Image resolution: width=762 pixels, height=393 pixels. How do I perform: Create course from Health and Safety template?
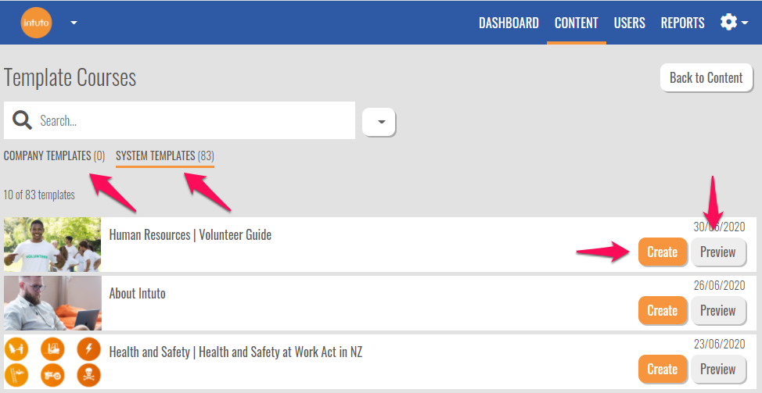[662, 369]
